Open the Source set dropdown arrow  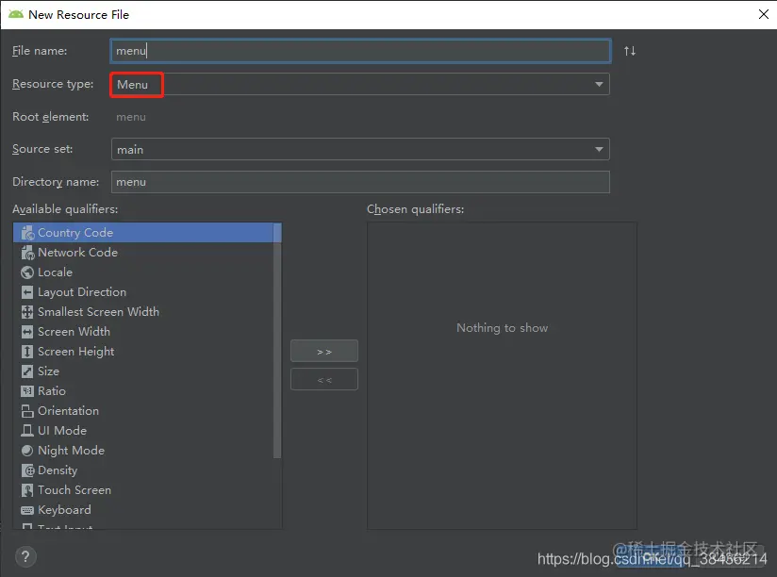pyautogui.click(x=599, y=149)
